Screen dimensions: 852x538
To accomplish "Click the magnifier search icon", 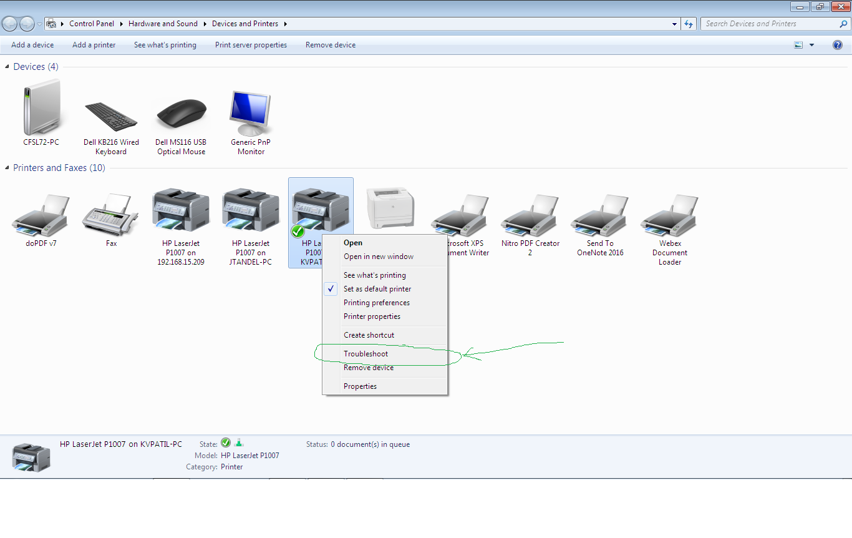I will click(844, 24).
